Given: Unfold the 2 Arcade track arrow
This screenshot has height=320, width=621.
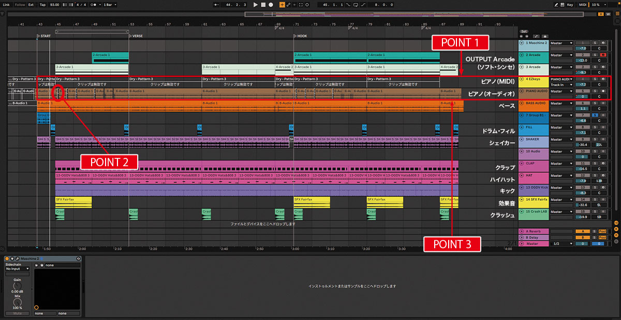Looking at the screenshot, I should tap(522, 55).
